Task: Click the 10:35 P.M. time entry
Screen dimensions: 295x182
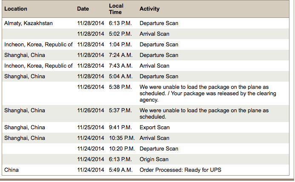Action: tap(122, 138)
